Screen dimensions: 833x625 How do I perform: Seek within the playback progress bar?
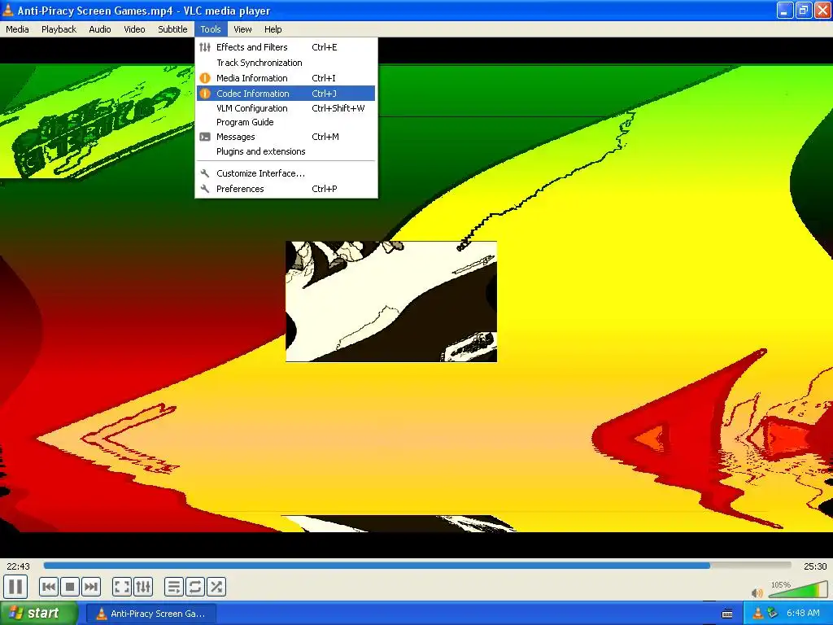(x=417, y=566)
